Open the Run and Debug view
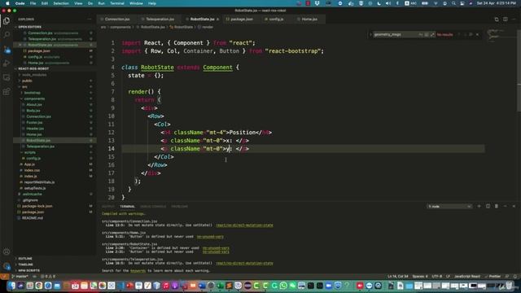This screenshot has width=521, height=293. (7, 63)
